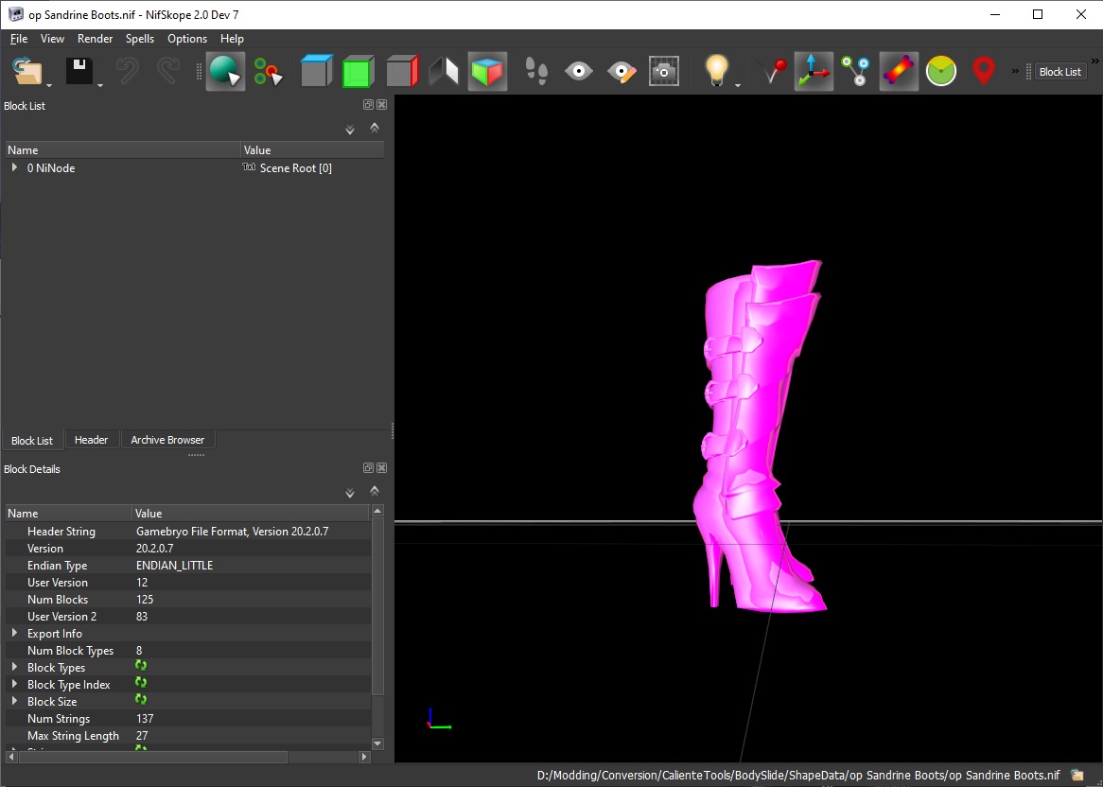Click the screenshot camera icon
The height and width of the screenshot is (787, 1103).
pyautogui.click(x=663, y=72)
